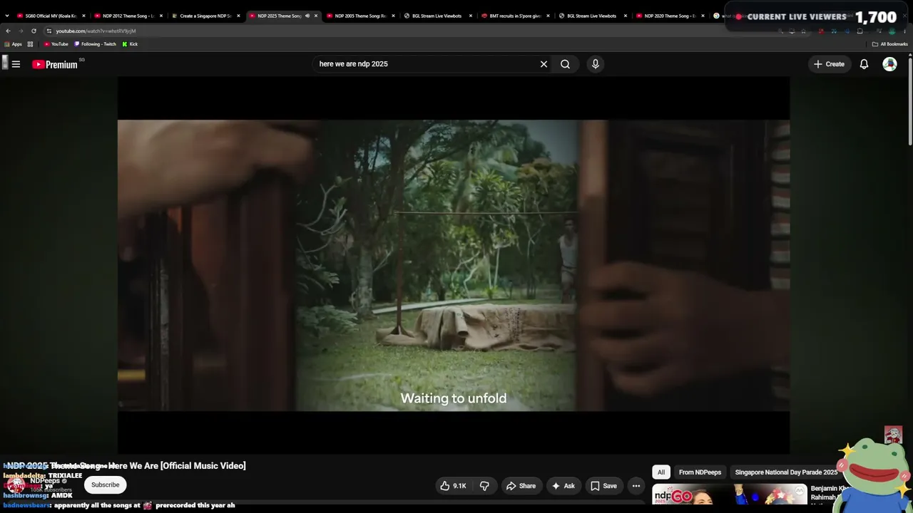913x513 pixels.
Task: Reload the current page
Action: 34,31
